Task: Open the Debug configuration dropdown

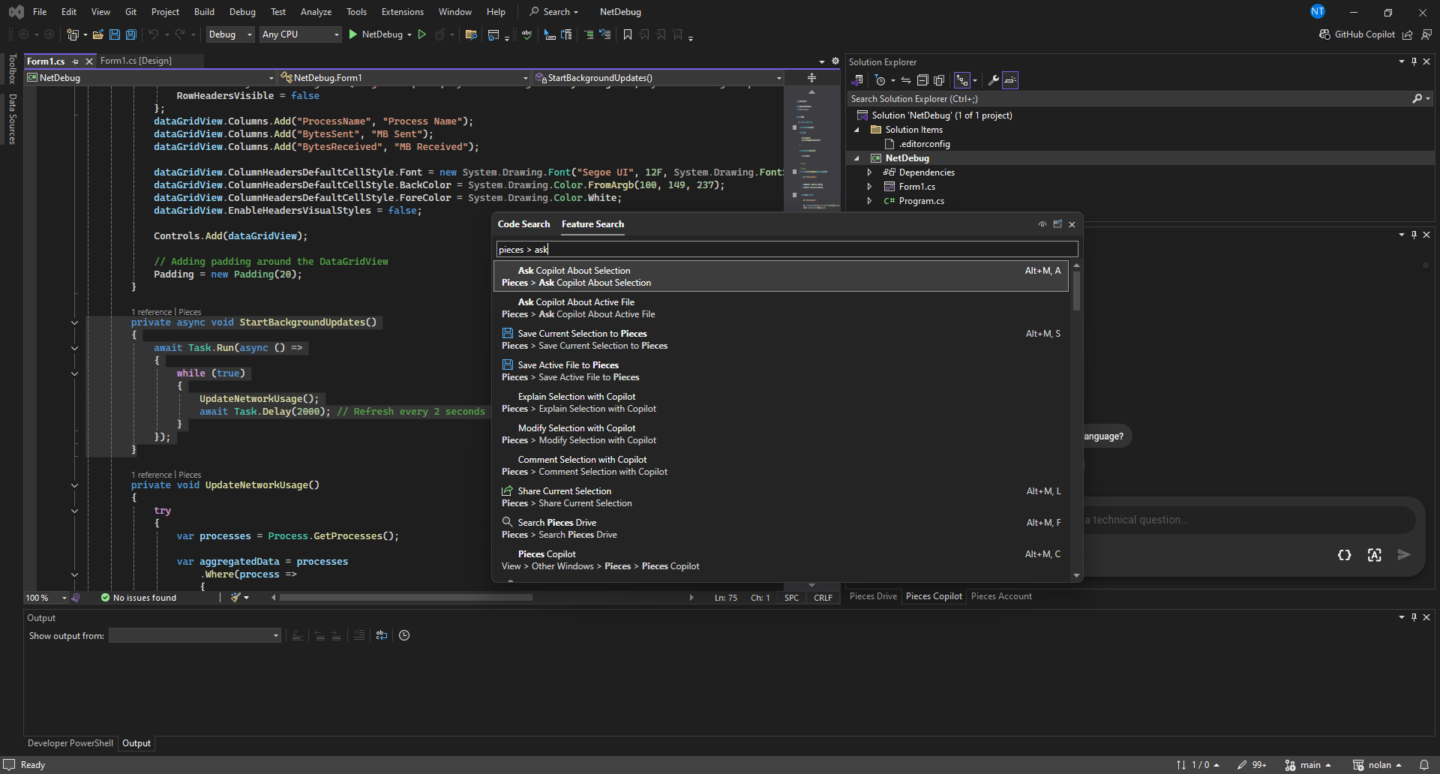Action: pyautogui.click(x=229, y=34)
